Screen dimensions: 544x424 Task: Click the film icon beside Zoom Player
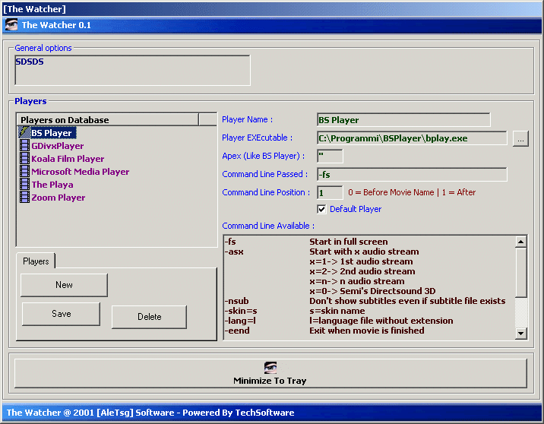click(x=24, y=197)
